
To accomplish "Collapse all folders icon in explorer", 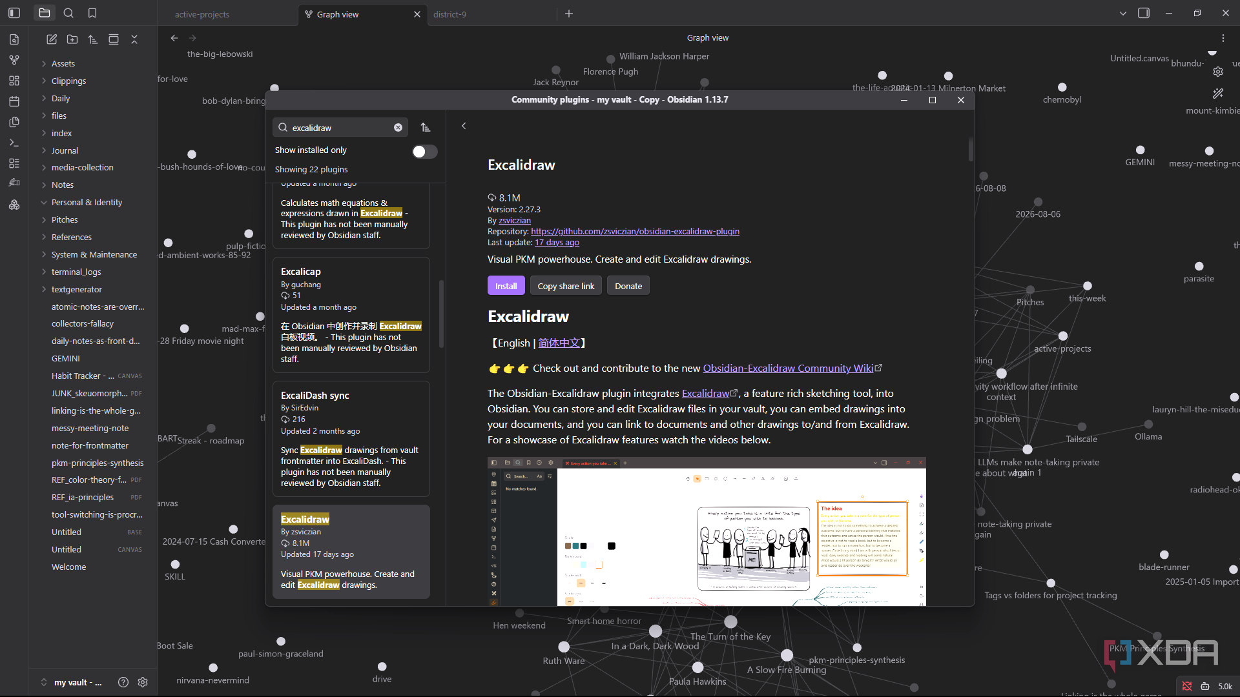I will tap(134, 39).
